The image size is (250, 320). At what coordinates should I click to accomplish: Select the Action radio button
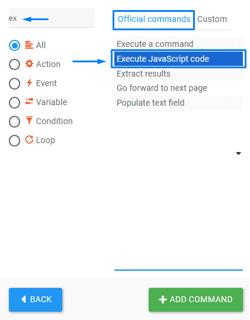coord(14,64)
